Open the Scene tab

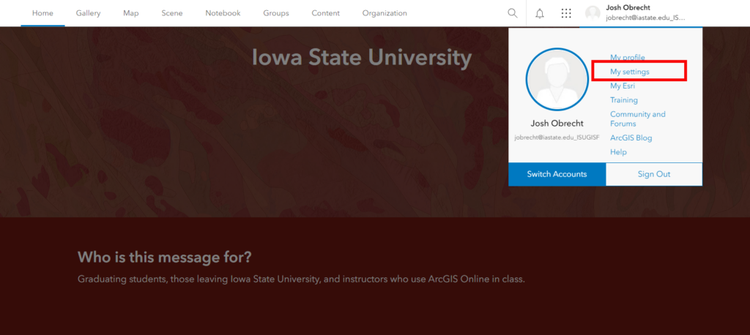[x=171, y=13]
